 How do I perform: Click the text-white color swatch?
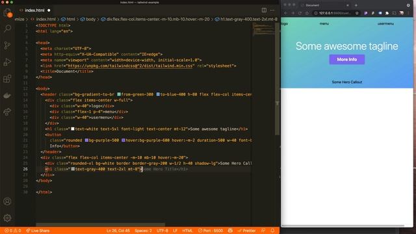coord(72,129)
